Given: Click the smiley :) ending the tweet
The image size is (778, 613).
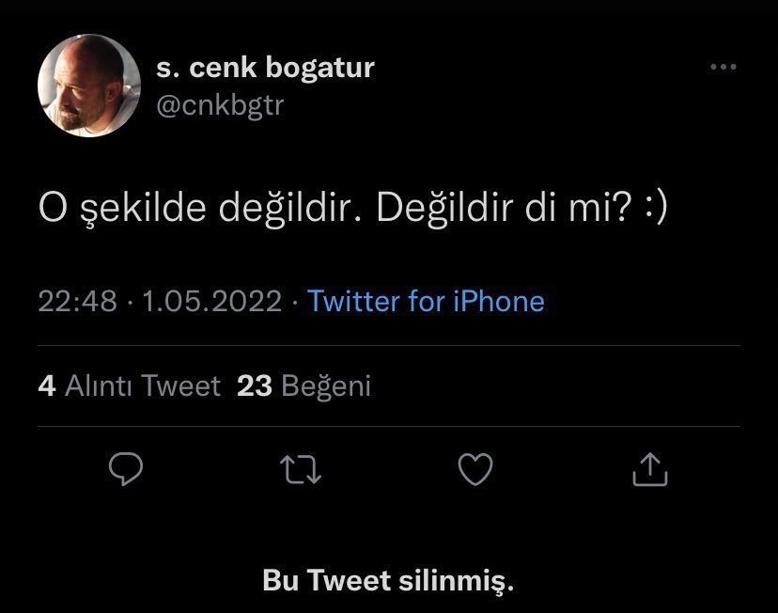Looking at the screenshot, I should pos(656,207).
